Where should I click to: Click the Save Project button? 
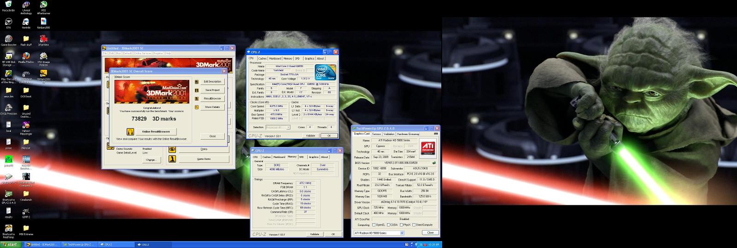click(x=212, y=90)
